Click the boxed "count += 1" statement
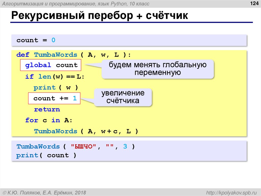The height and width of the screenshot is (196, 261). click(54, 98)
